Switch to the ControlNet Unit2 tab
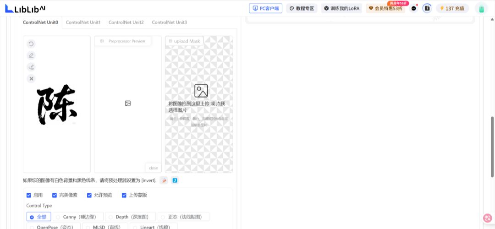495x229 pixels. [x=126, y=22]
